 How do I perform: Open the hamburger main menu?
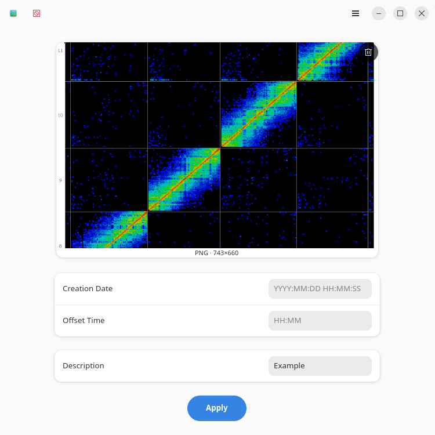pyautogui.click(x=356, y=13)
